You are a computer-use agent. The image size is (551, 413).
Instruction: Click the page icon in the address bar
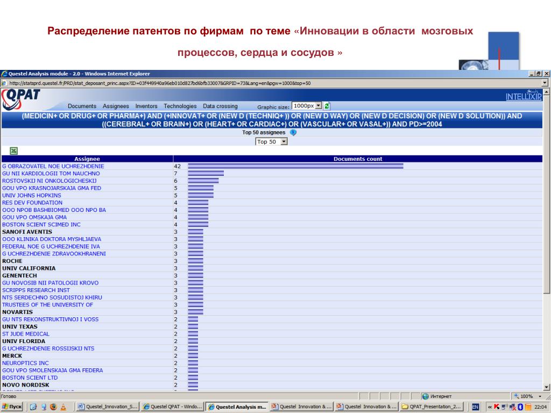[4, 83]
